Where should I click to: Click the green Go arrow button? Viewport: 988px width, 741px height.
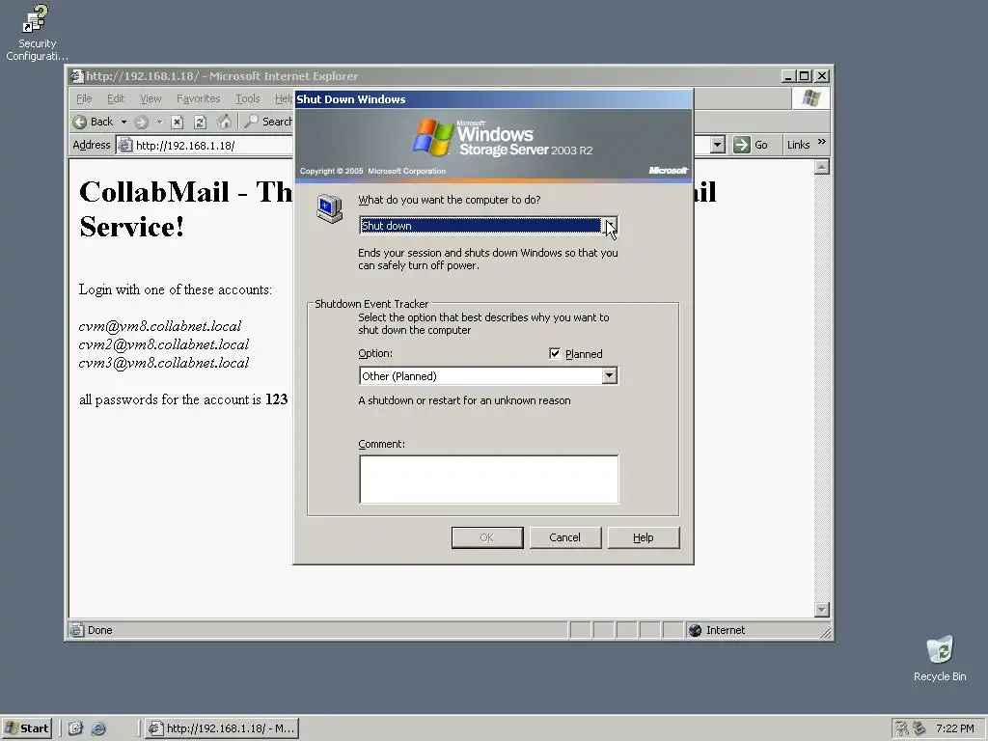click(x=751, y=145)
